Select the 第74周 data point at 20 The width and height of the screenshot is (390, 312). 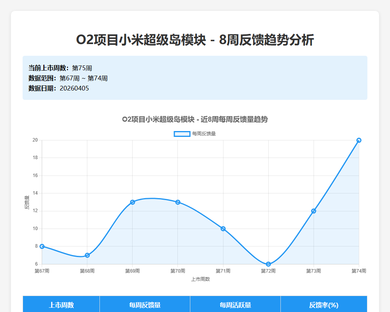point(359,140)
